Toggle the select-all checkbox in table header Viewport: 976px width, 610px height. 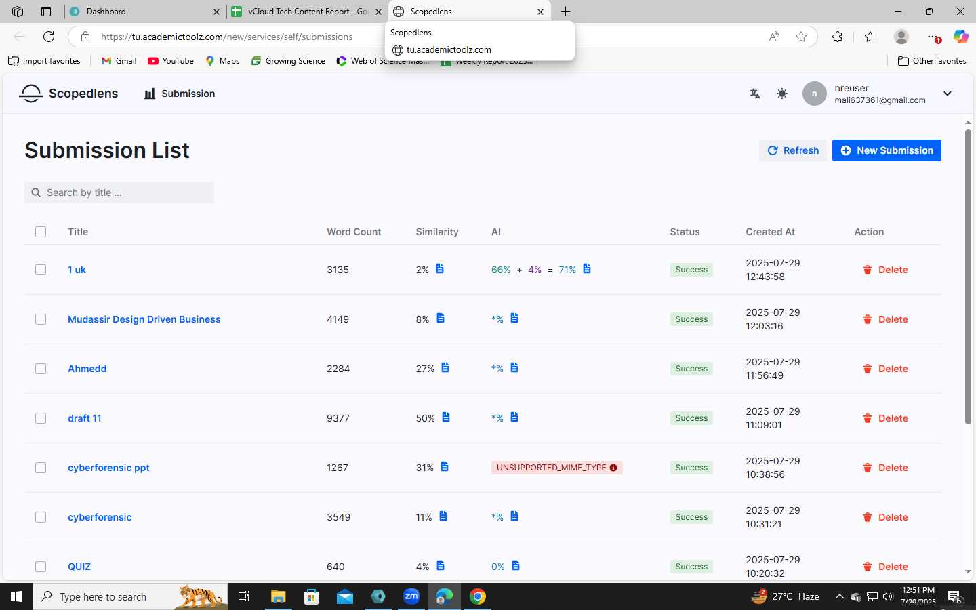41,232
